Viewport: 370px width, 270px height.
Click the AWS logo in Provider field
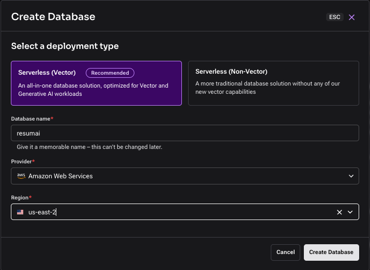(x=21, y=176)
